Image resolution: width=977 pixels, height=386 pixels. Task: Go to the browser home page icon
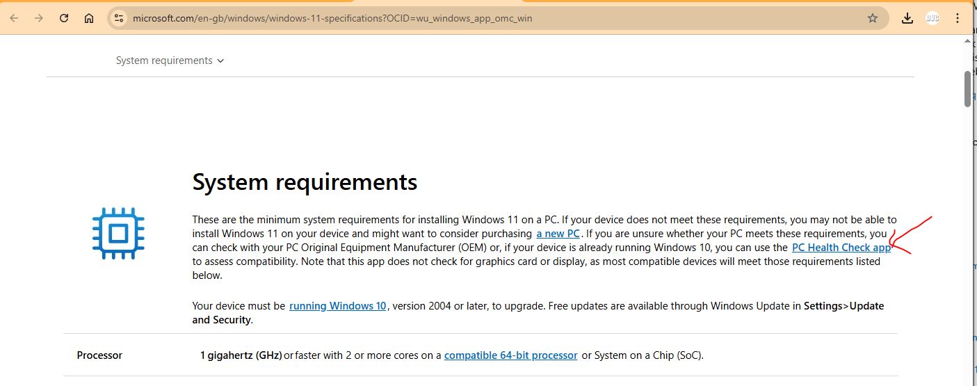(89, 19)
